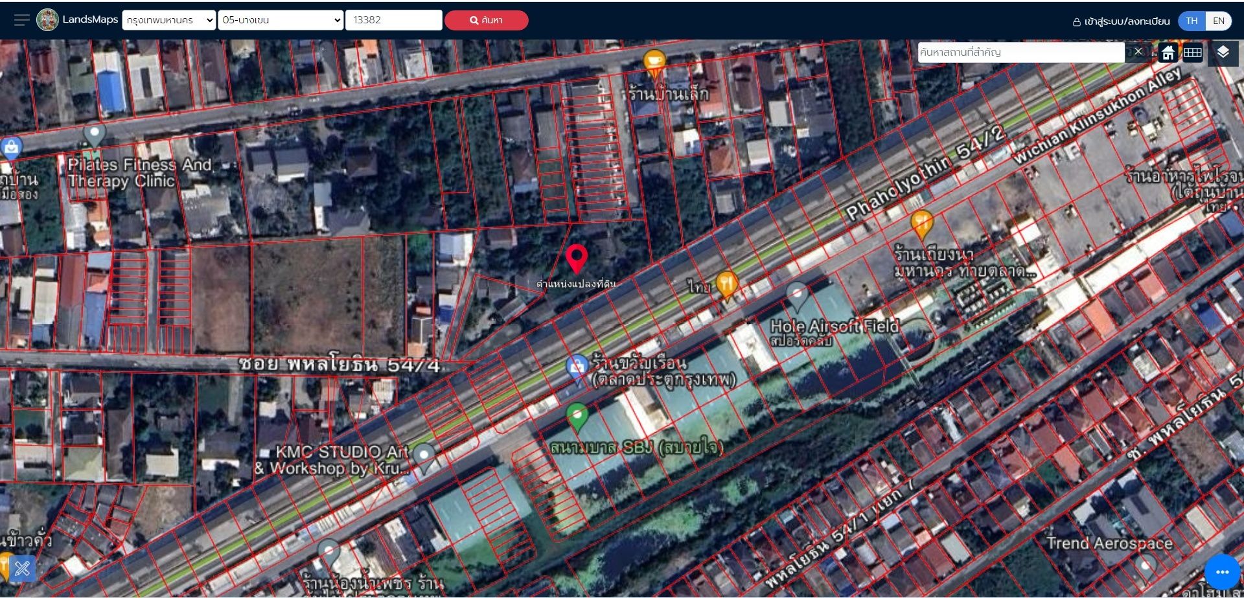Click the LandsMaps department logo
Image resolution: width=1244 pixels, height=598 pixels.
pos(47,20)
